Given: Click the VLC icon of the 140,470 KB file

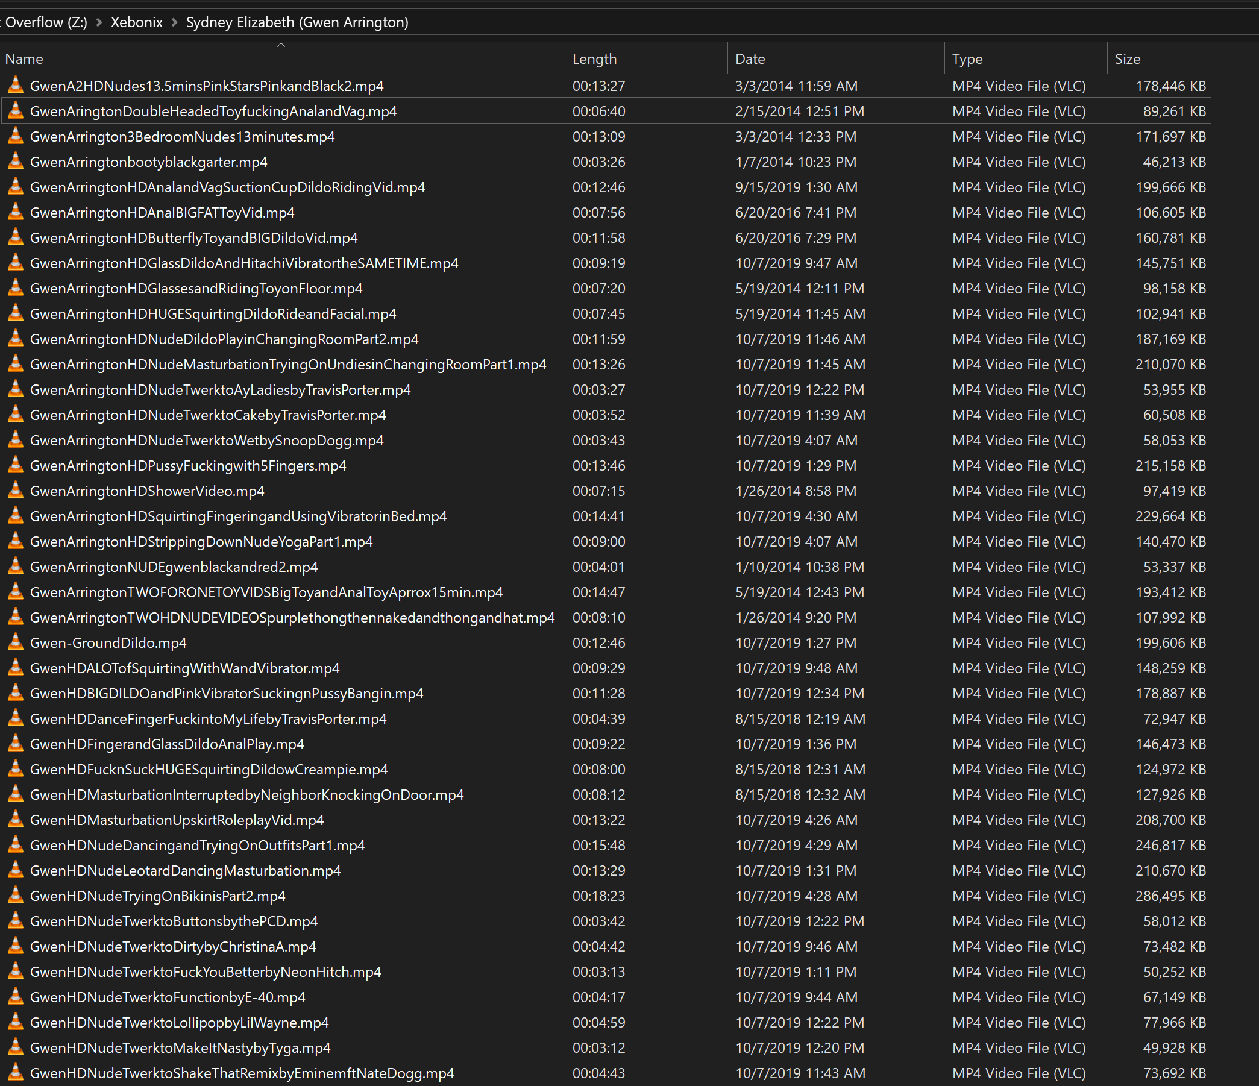Looking at the screenshot, I should click(x=16, y=541).
